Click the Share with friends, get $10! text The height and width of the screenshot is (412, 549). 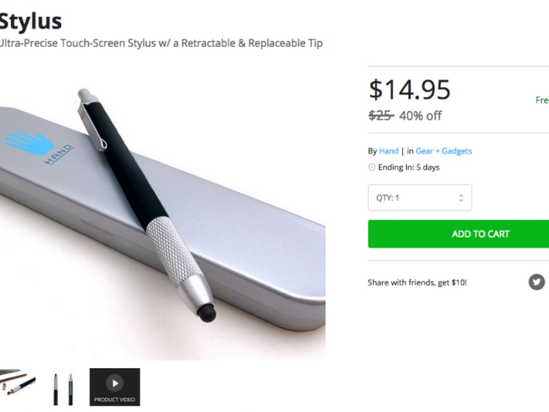pos(417,282)
